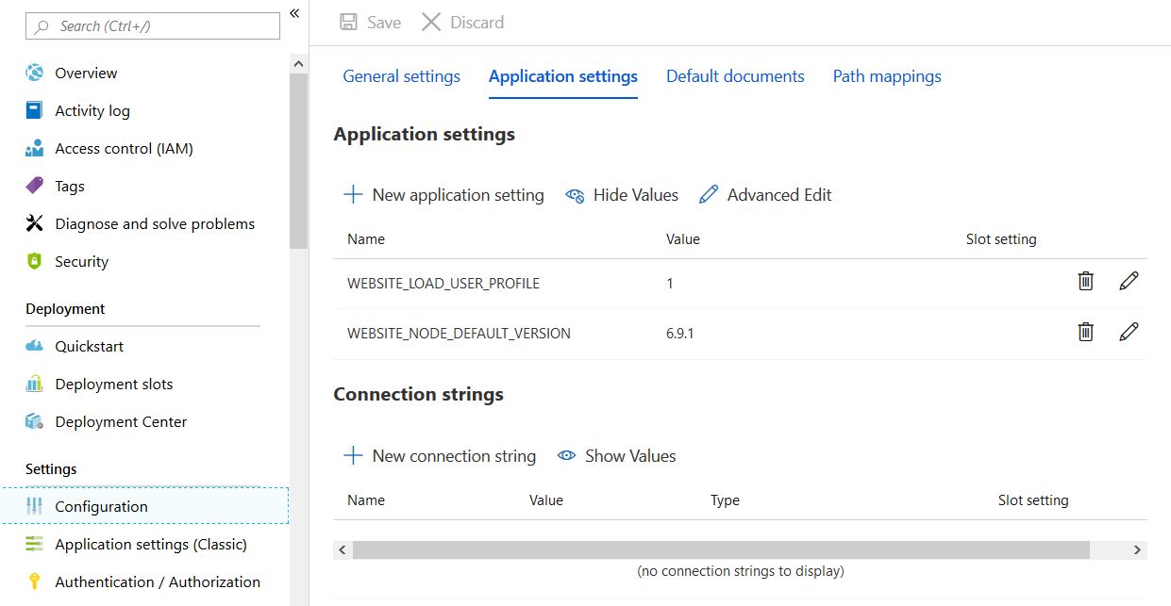Open the Activity log
Viewport: 1171px width, 606px height.
(x=90, y=110)
